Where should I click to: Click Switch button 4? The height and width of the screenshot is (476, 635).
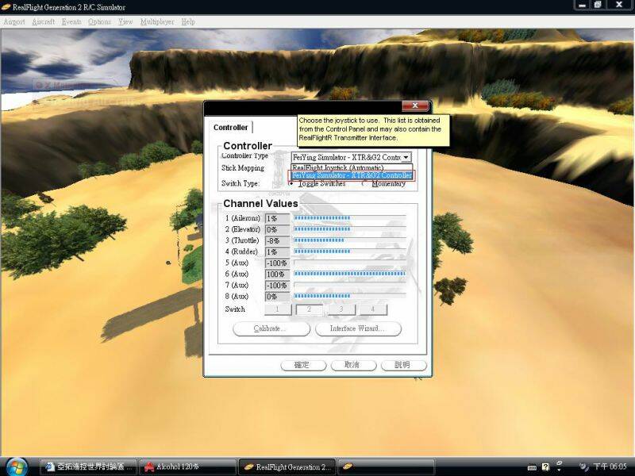373,309
